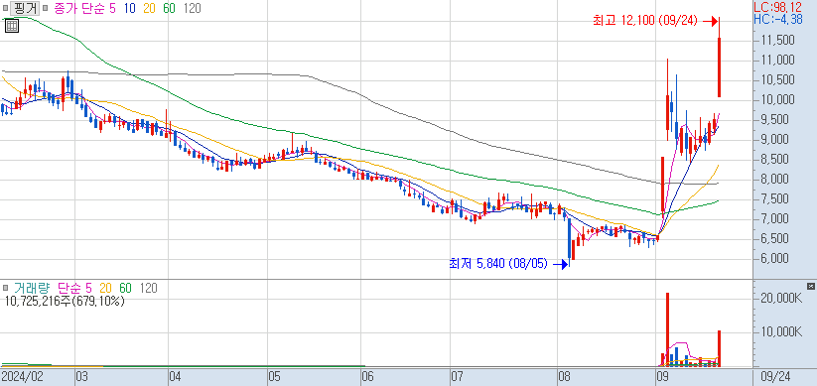Click the 05 month axis label
817x386 pixels.
274,377
